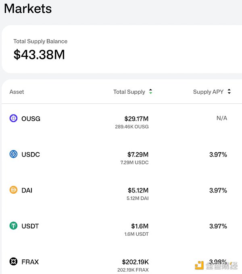Click the Asset column header

pyautogui.click(x=17, y=92)
